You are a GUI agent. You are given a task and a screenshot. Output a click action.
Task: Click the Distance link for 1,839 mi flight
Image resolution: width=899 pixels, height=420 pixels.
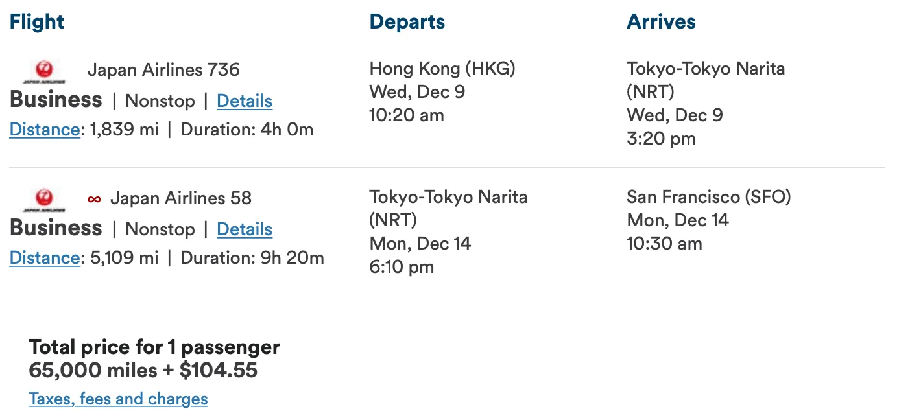pos(45,130)
